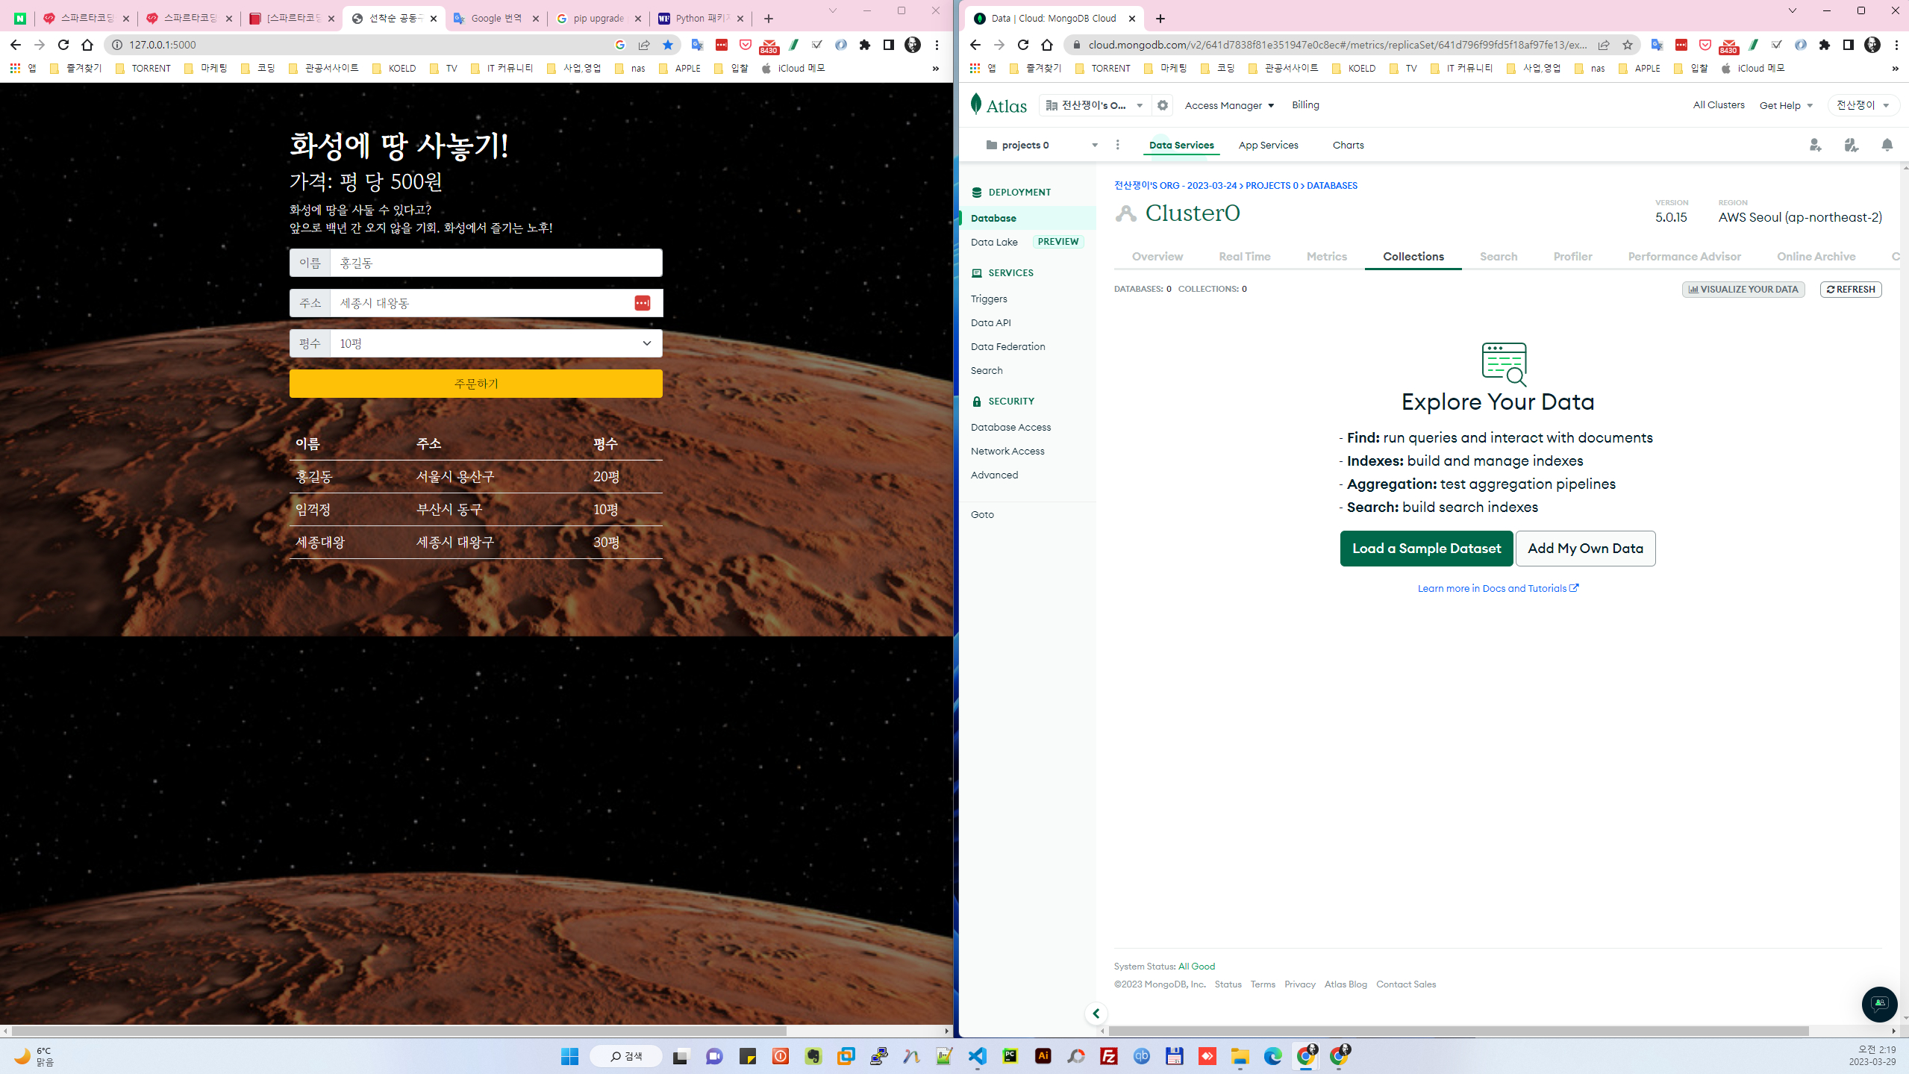
Task: Open the Metrics tab of Cluster0
Action: pyautogui.click(x=1326, y=257)
